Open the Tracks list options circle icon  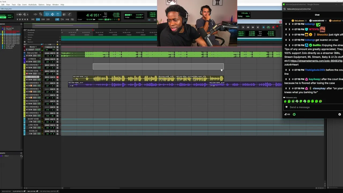(x=21, y=24)
